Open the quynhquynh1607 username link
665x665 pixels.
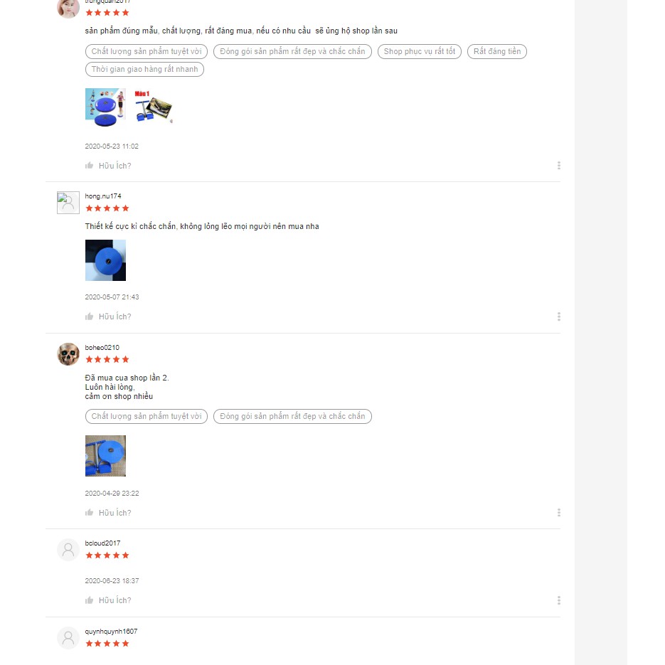point(111,631)
